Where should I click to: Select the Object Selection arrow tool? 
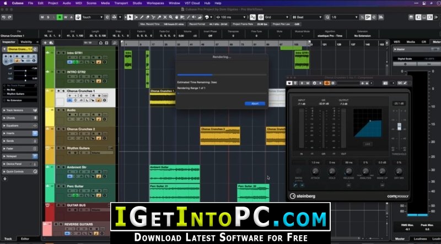[x=130, y=17]
